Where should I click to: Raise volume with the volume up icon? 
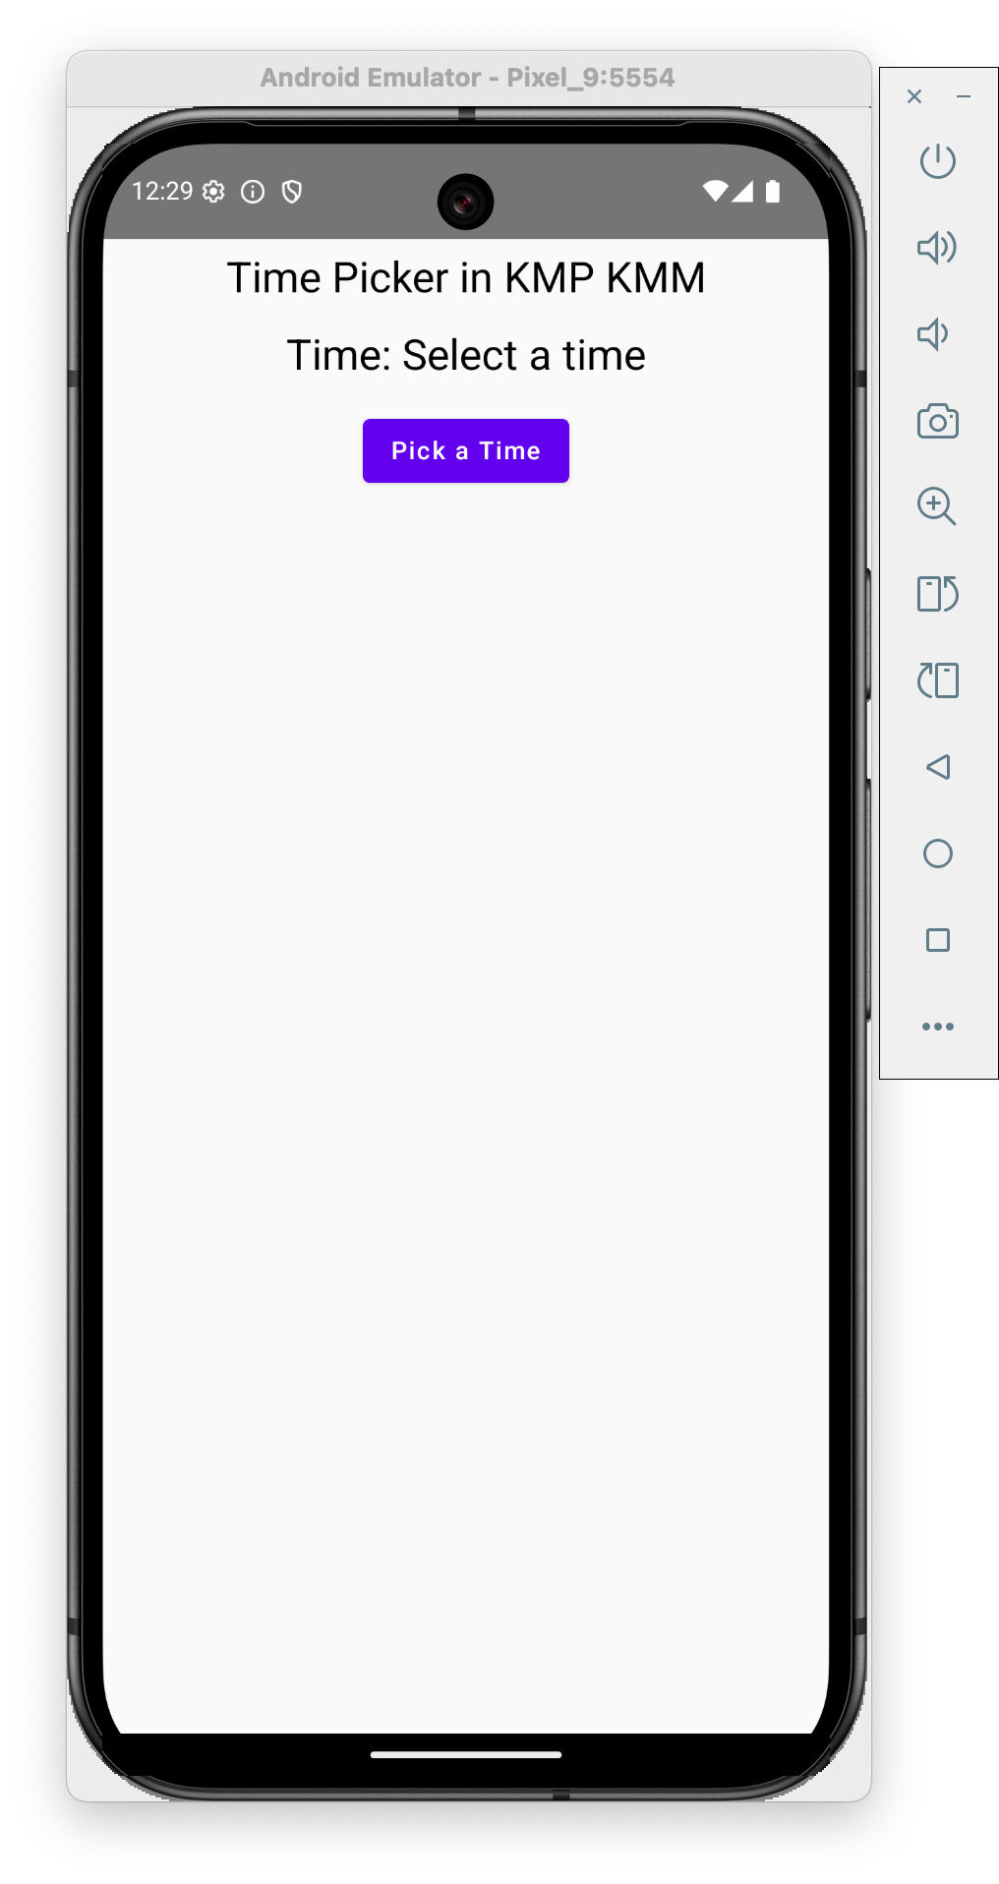tap(937, 248)
